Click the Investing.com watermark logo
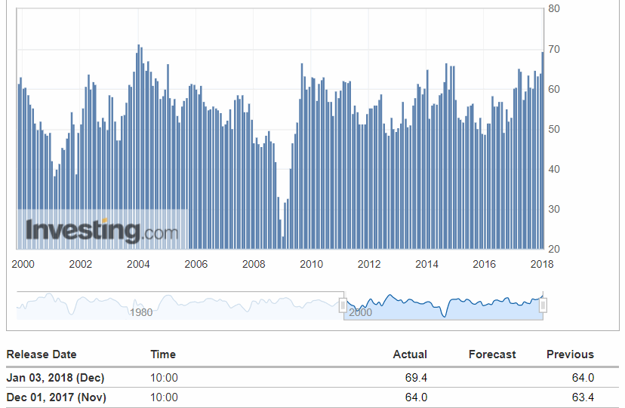This screenshot has width=625, height=408. click(x=102, y=230)
